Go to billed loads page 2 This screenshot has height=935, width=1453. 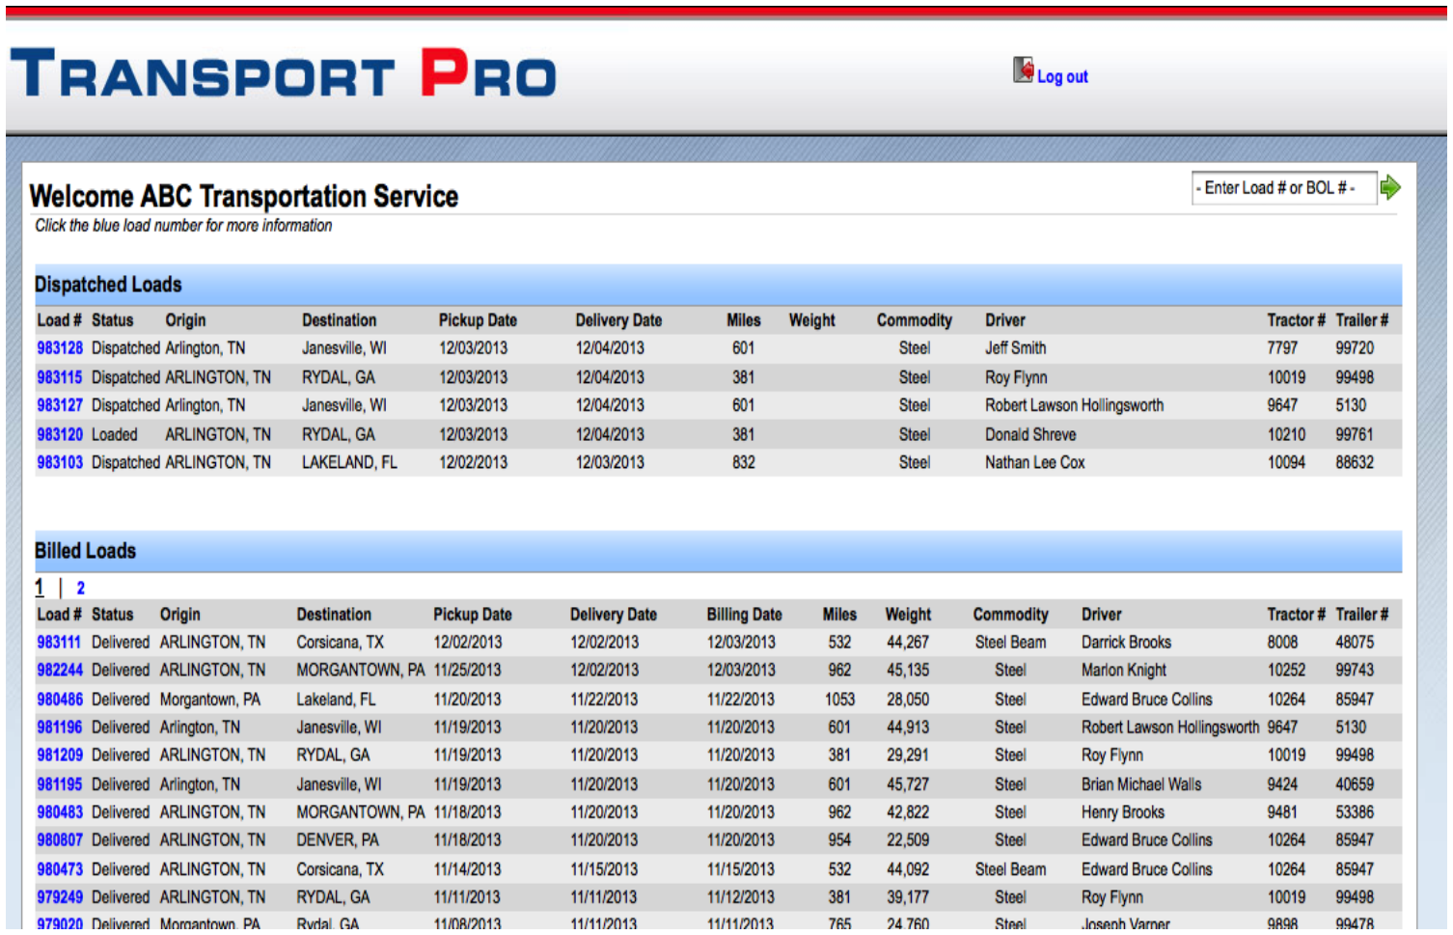81,588
